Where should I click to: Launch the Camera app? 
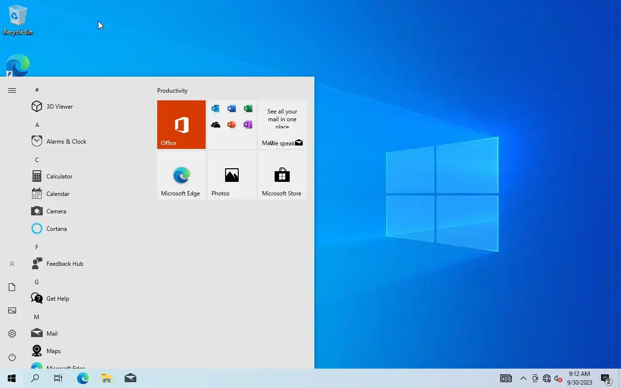coord(88,211)
